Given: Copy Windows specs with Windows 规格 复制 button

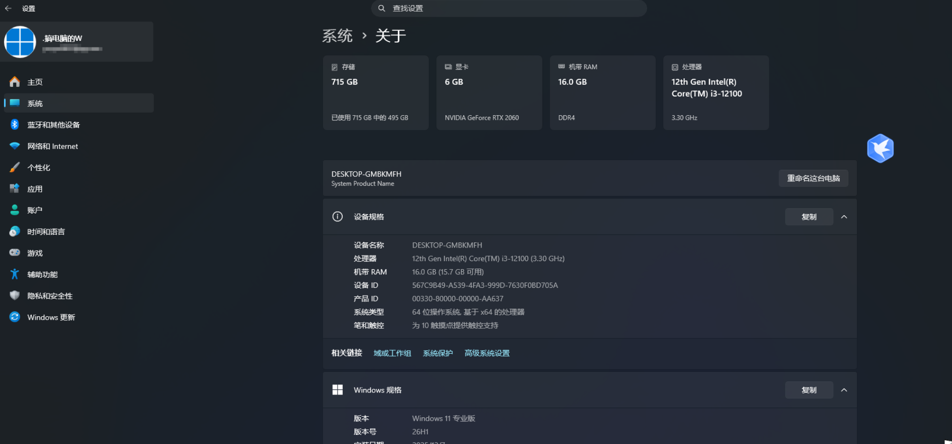Looking at the screenshot, I should click(x=809, y=390).
